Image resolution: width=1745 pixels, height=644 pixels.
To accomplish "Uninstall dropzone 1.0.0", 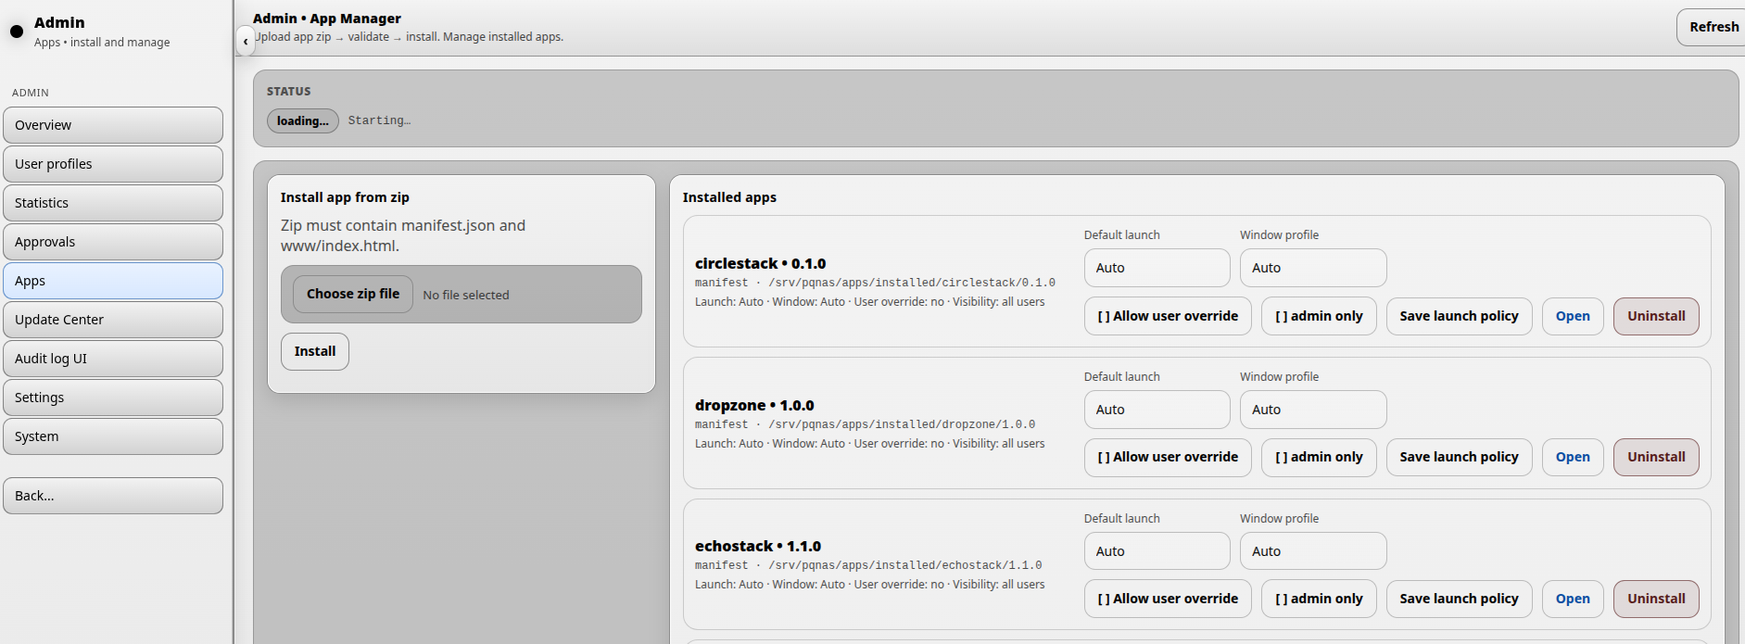I will pos(1656,457).
